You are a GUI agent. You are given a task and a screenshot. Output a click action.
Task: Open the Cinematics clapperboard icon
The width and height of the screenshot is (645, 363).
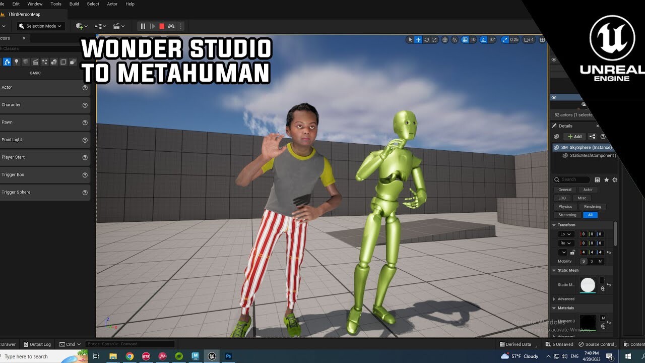[117, 25]
